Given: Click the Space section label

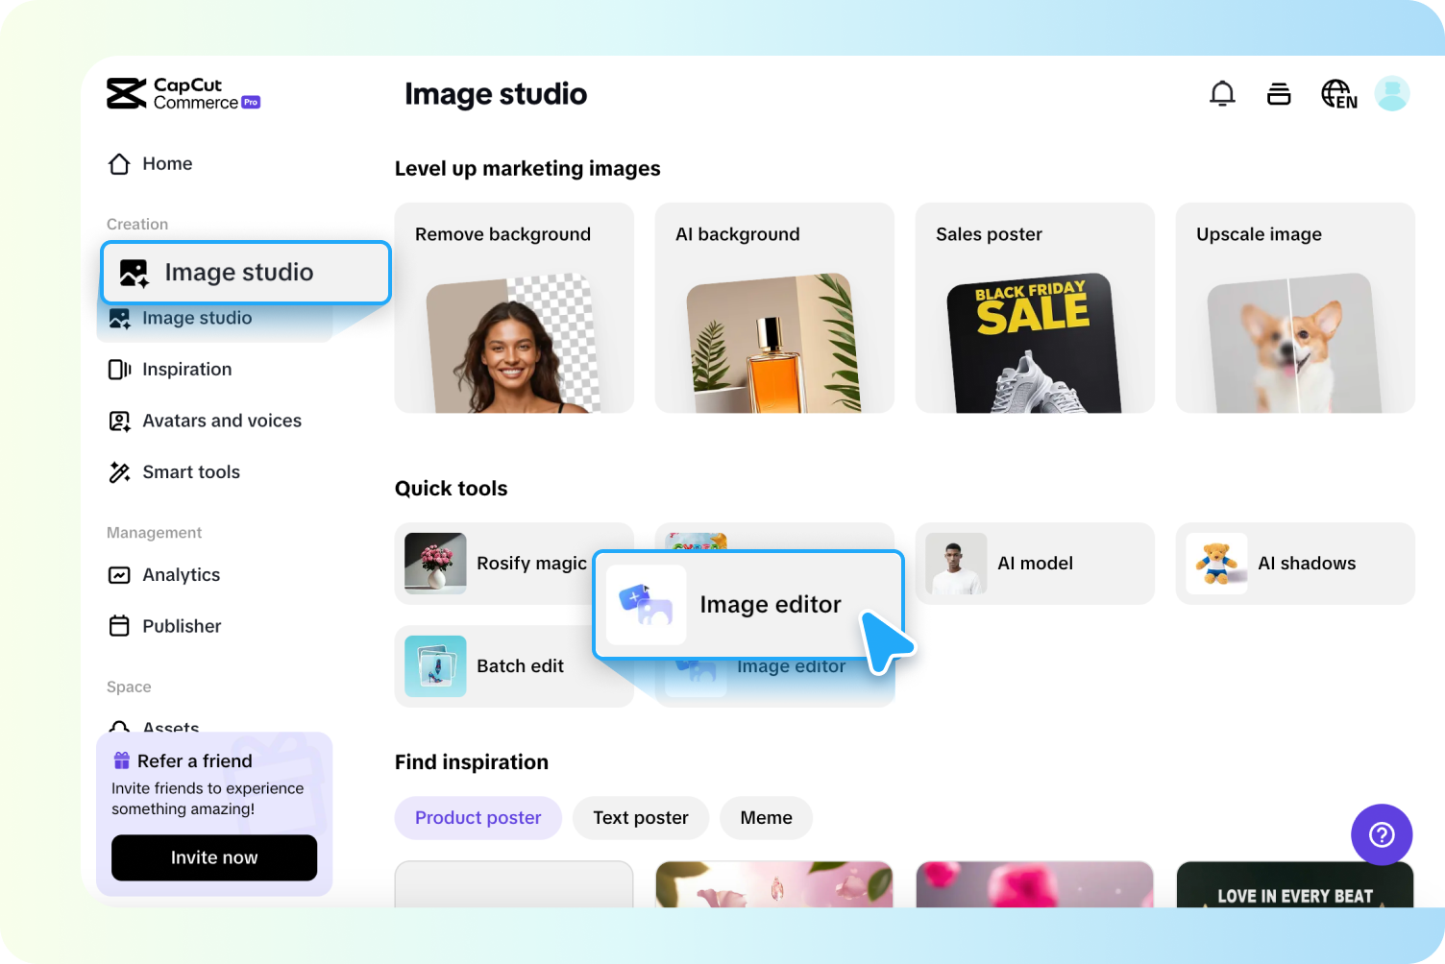Looking at the screenshot, I should point(129,687).
